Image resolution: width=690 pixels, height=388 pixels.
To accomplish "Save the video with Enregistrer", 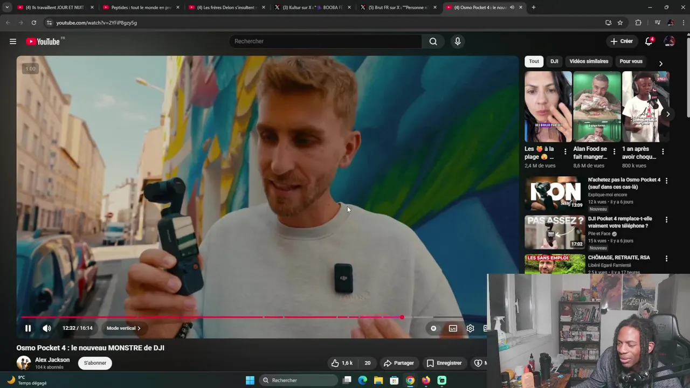I will 444,363.
